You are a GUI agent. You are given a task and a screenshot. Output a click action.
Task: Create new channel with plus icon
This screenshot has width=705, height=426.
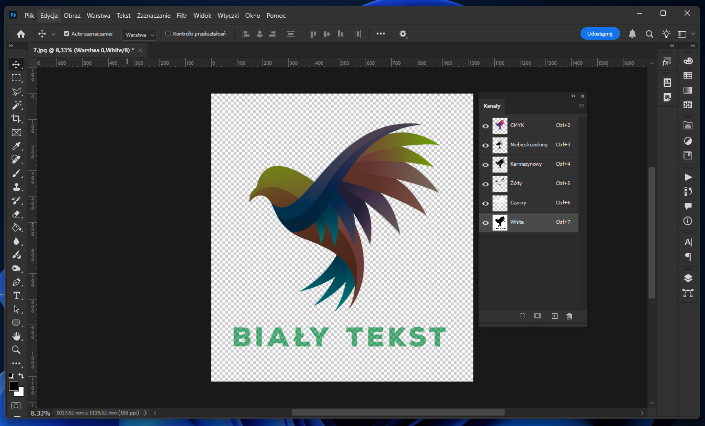[554, 316]
